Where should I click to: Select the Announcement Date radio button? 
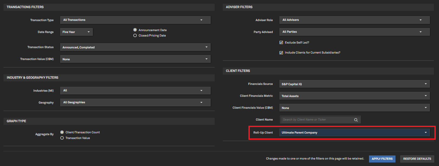pyautogui.click(x=135, y=30)
